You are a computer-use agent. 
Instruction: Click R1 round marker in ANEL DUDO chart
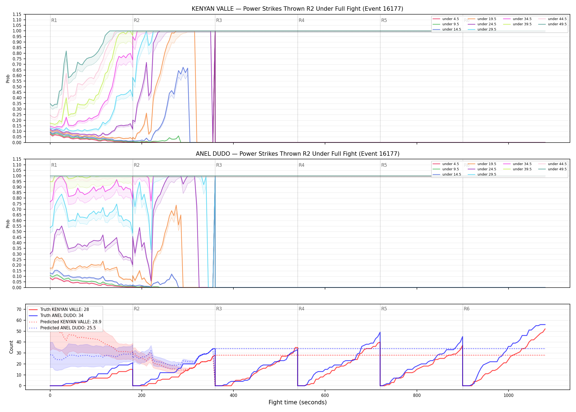point(54,165)
